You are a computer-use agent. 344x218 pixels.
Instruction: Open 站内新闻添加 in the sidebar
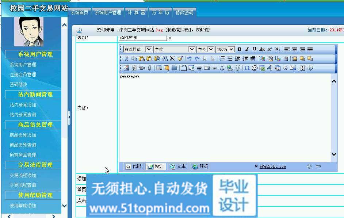23,105
